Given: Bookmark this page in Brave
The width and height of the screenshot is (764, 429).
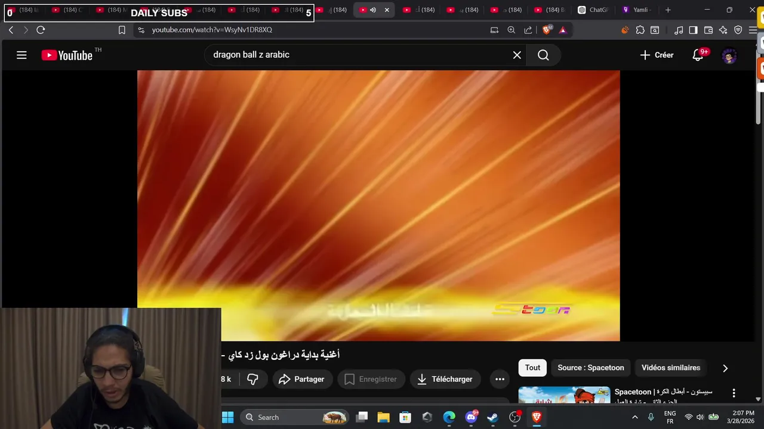Looking at the screenshot, I should coord(122,30).
